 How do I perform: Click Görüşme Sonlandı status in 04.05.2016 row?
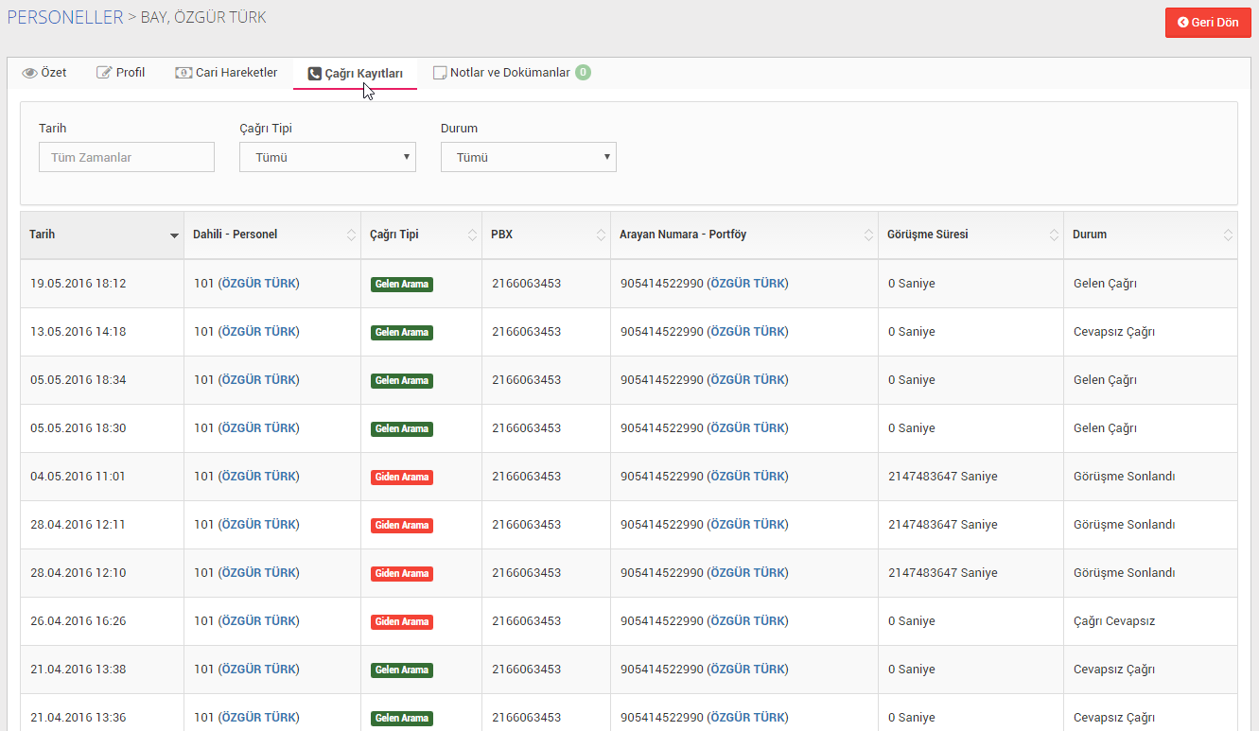click(1125, 477)
